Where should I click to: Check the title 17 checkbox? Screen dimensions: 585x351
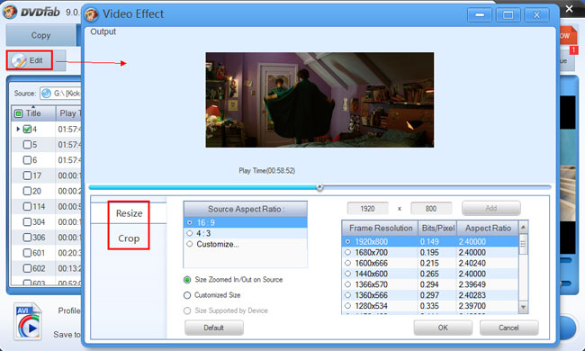[x=27, y=175]
